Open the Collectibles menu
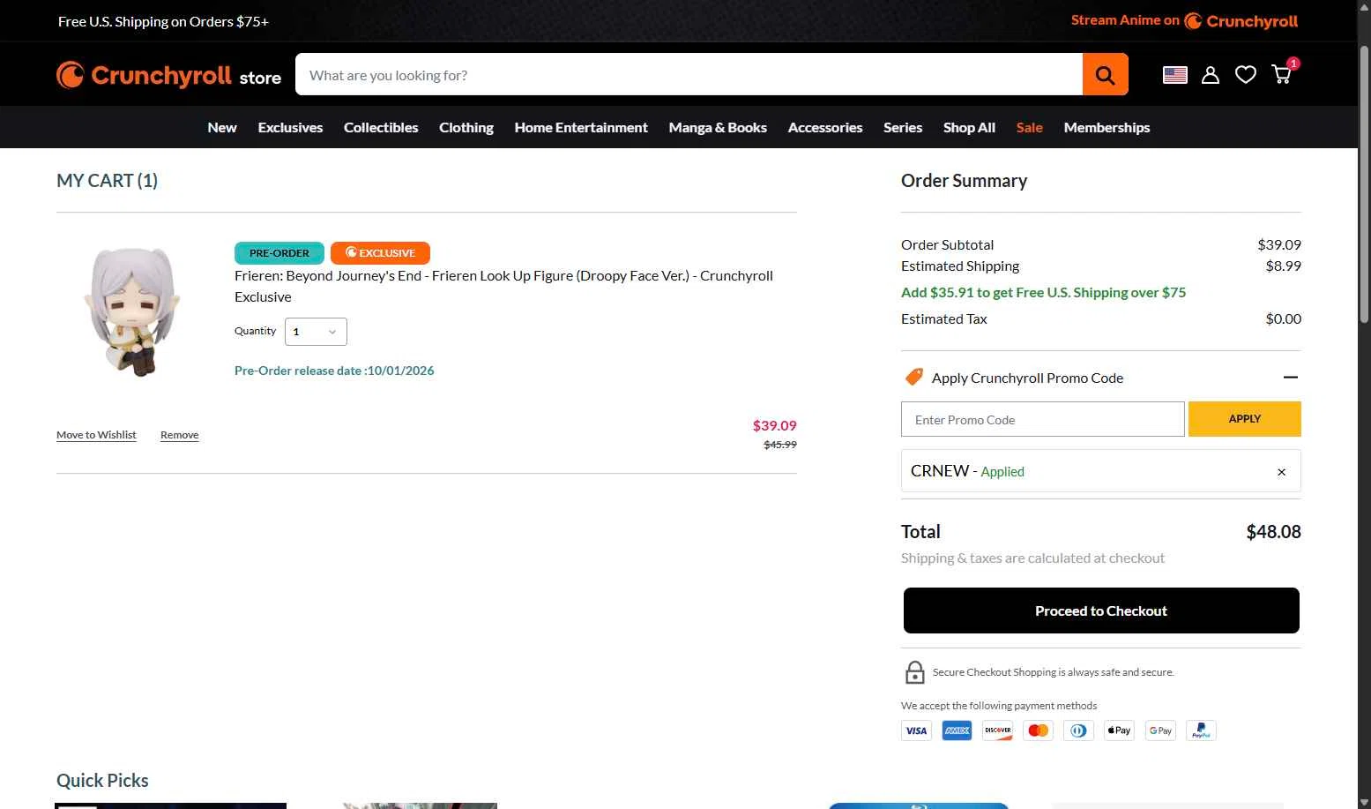Image resolution: width=1371 pixels, height=809 pixels. (381, 127)
